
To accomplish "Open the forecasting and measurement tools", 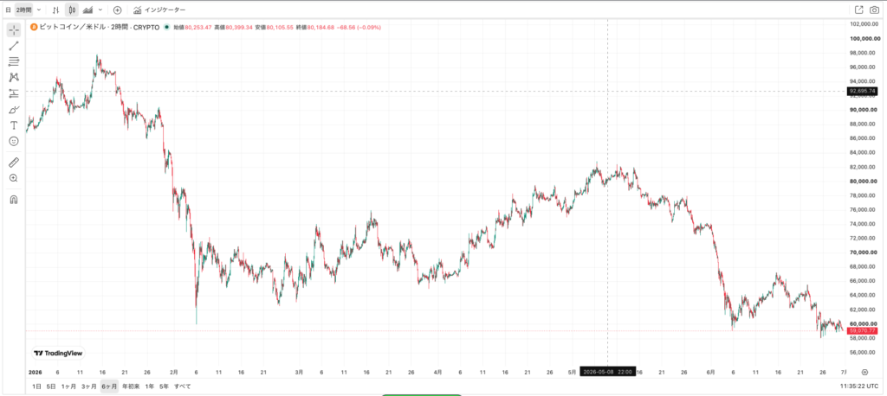I will point(14,93).
